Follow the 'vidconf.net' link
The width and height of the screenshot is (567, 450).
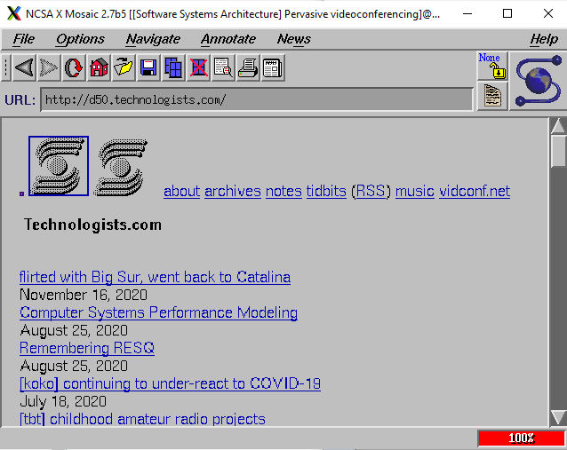pos(475,191)
